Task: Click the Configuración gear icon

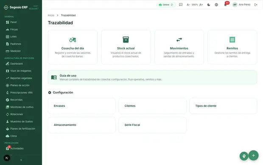Action: 50,93
